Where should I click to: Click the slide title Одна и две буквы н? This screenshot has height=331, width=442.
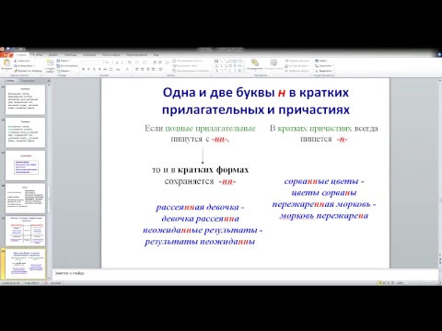pyautogui.click(x=256, y=101)
